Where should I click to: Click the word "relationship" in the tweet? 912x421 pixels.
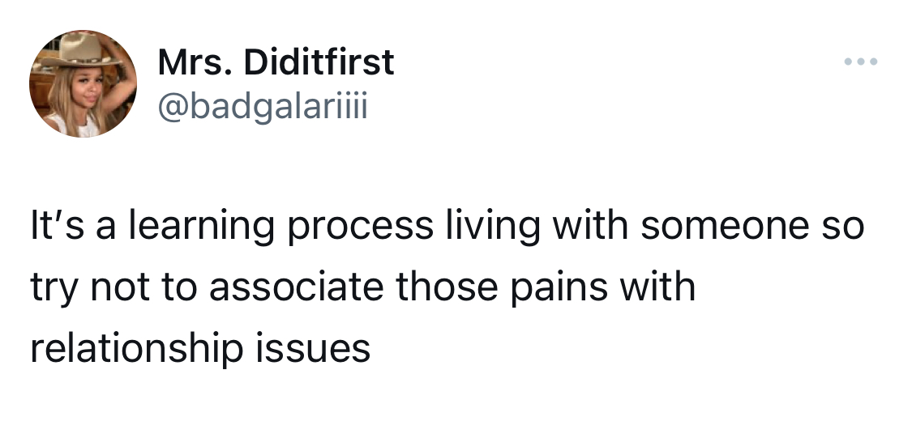coord(136,349)
